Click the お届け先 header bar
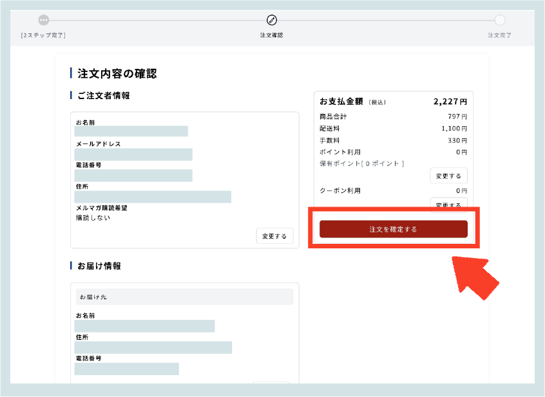This screenshot has width=545, height=397. coord(184,297)
